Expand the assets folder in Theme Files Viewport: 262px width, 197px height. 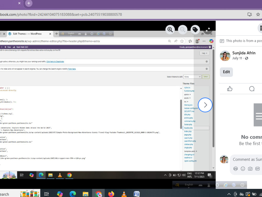[187, 98]
